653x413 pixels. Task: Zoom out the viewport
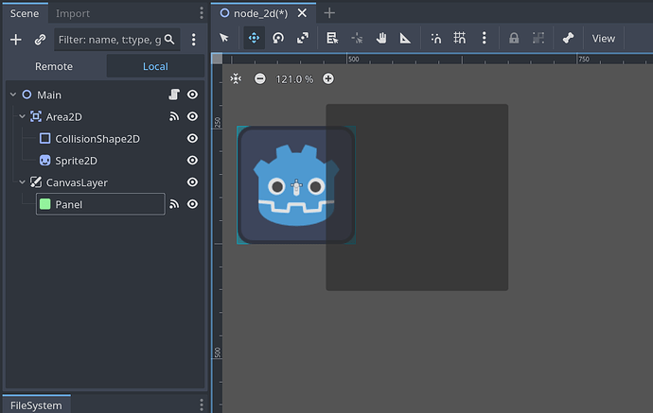click(260, 78)
